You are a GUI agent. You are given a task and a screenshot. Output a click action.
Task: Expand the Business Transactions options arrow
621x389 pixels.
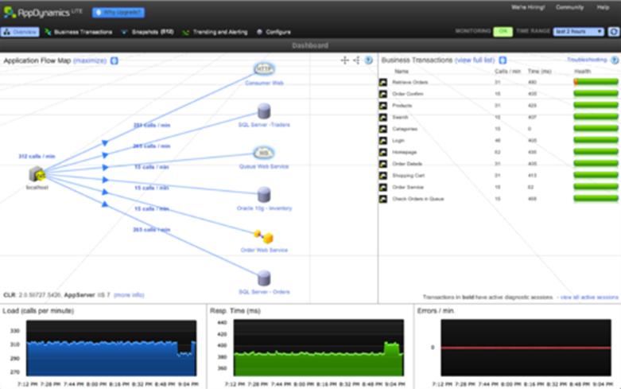click(x=503, y=60)
